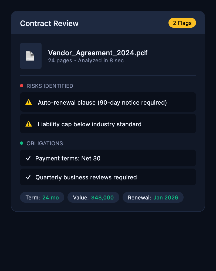The width and height of the screenshot is (216, 271).
Task: Click the red dot next to RISKS IDENTIFIED
Action: [x=22, y=86]
